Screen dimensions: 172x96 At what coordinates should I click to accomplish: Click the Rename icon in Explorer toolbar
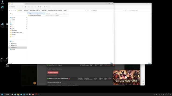point(29,7)
